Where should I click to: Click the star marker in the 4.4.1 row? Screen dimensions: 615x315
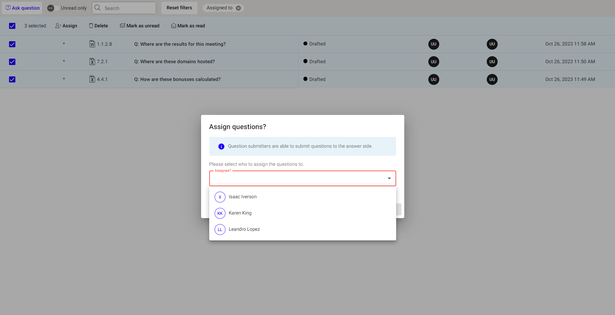pos(64,79)
